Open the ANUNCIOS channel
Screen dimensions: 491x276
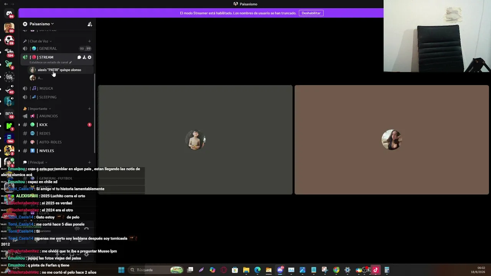[56, 116]
